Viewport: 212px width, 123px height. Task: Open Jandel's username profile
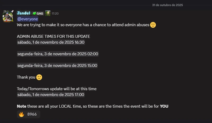(x=23, y=13)
